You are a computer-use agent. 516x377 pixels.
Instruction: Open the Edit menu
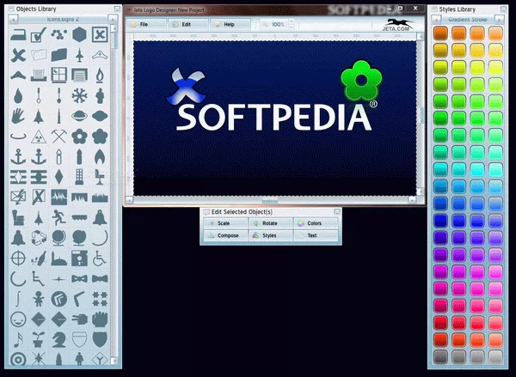(186, 25)
